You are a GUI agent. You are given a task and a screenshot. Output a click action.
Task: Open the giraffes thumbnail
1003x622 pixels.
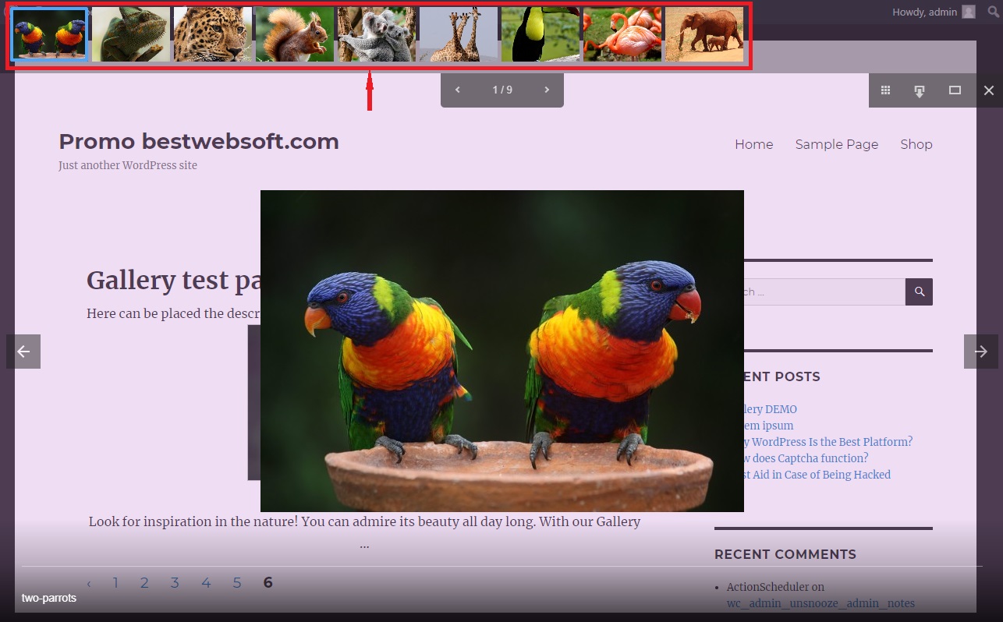click(459, 34)
